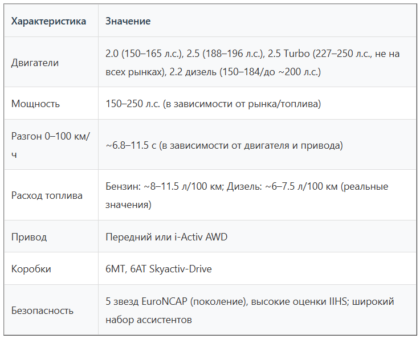The width and height of the screenshot is (420, 339).
Task: Click the 6MT, 6AT Skyactiv-Drive value
Action: pyautogui.click(x=158, y=269)
